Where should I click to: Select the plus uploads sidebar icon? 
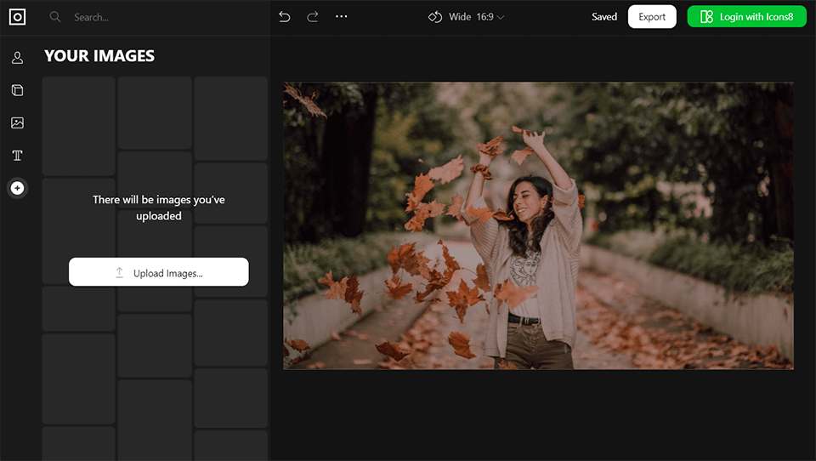tap(17, 188)
